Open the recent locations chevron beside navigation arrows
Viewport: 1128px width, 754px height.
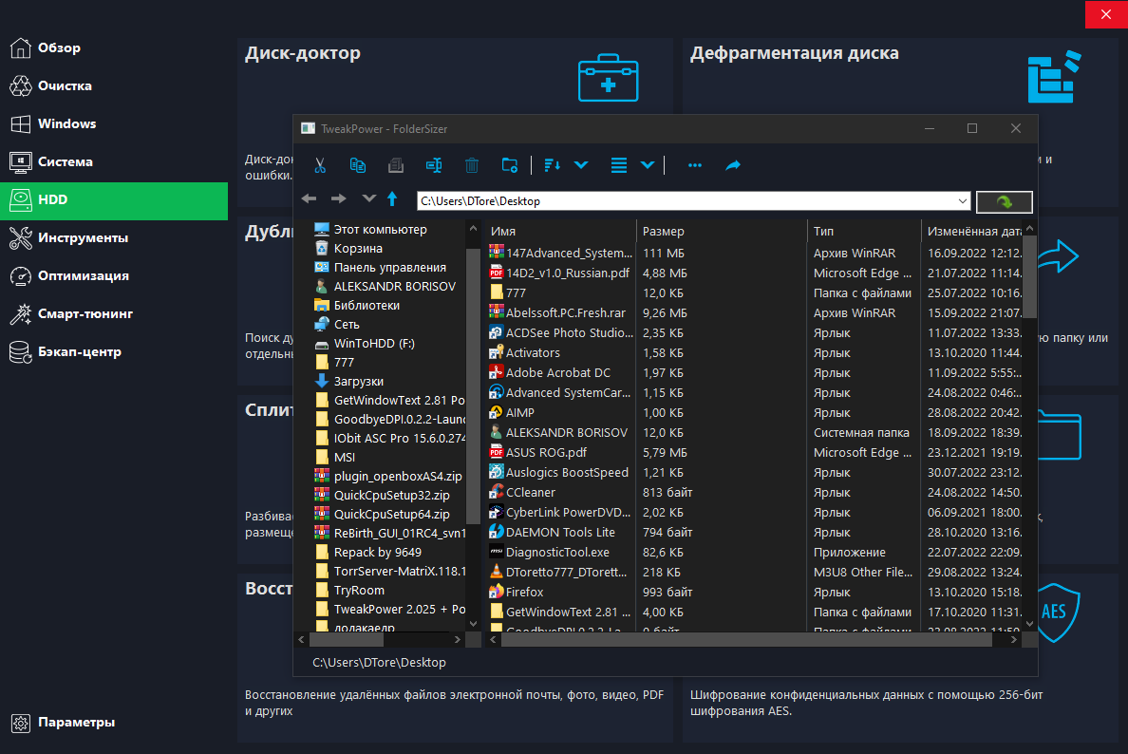click(x=368, y=198)
